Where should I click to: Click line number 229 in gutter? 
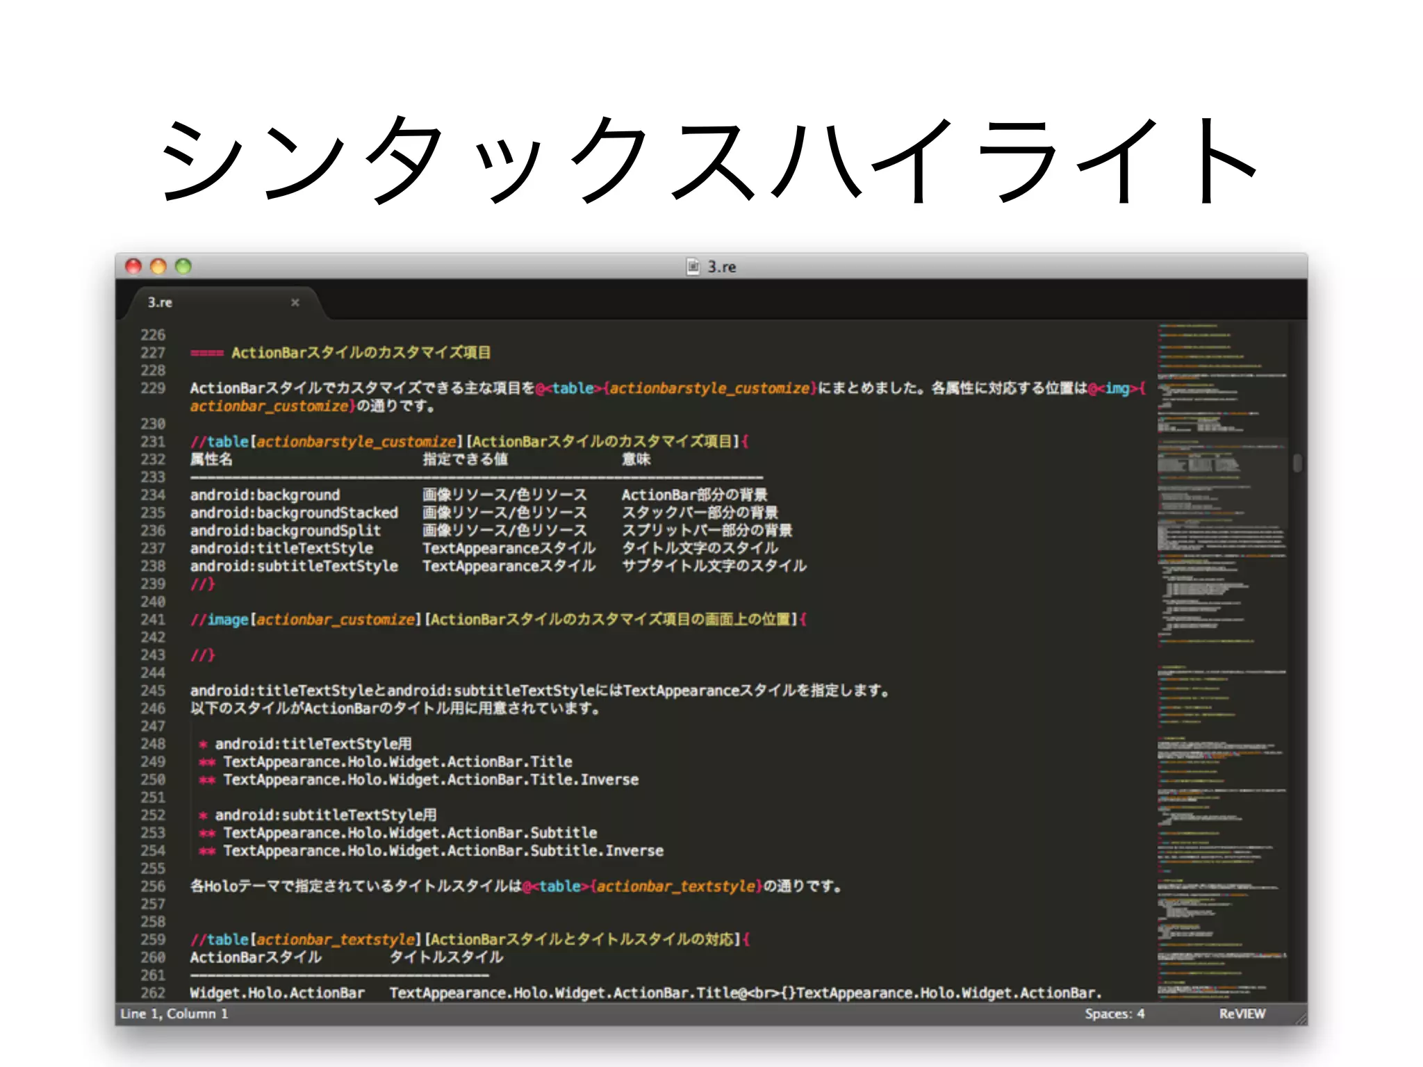pyautogui.click(x=153, y=388)
